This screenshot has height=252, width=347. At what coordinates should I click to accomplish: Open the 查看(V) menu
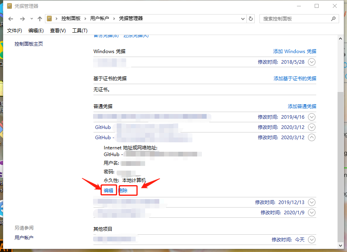[x=58, y=30]
